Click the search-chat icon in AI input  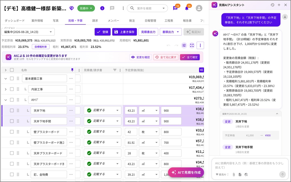[x=246, y=175]
